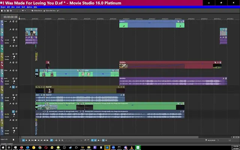The width and height of the screenshot is (240, 150).
Task: Toggle Ignore Event Grouping
Action: coord(106,140)
